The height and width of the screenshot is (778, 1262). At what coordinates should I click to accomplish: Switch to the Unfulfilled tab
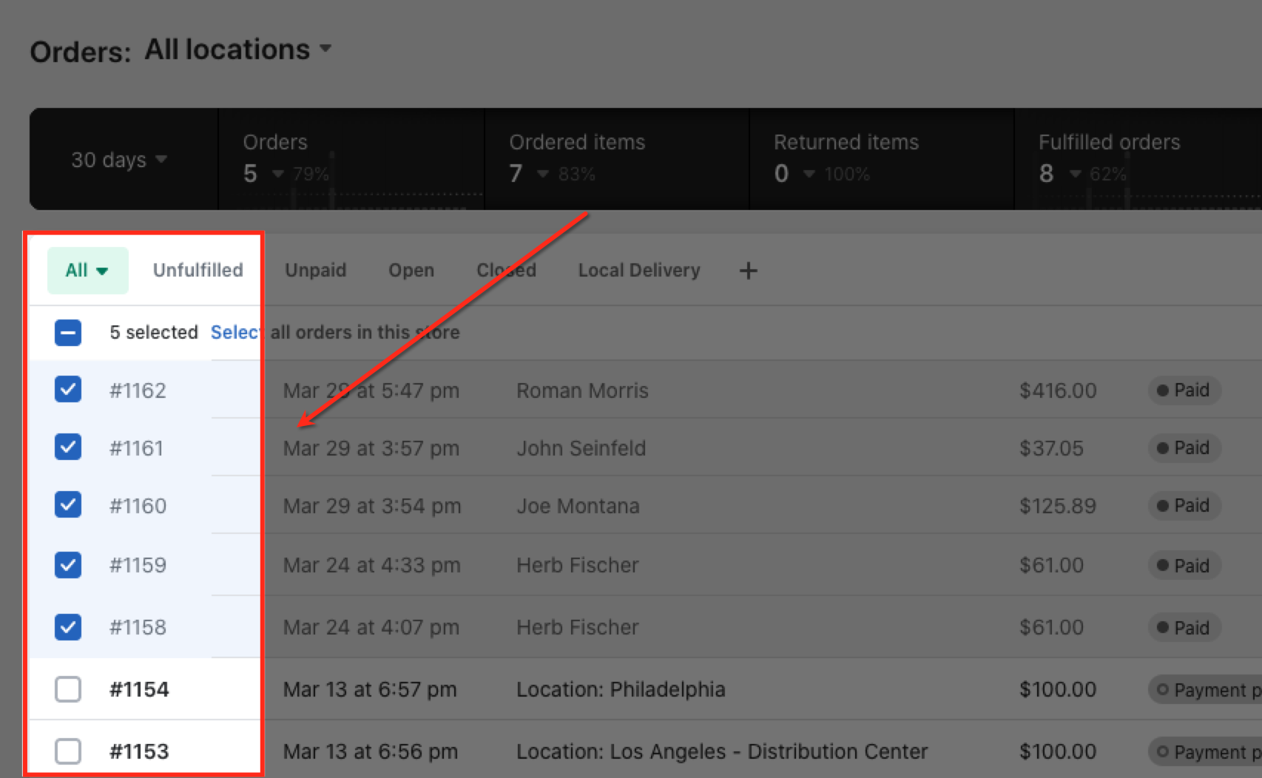coord(198,270)
